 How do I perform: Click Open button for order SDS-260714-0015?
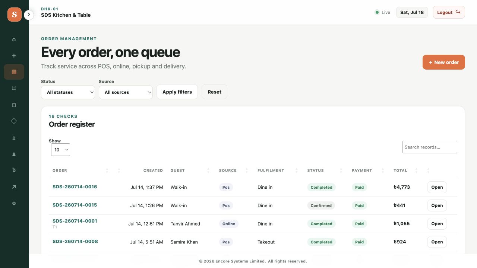(x=437, y=205)
